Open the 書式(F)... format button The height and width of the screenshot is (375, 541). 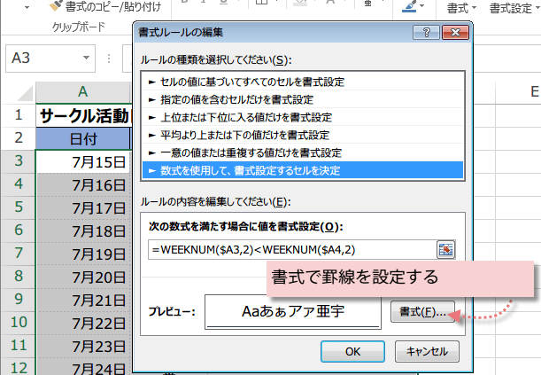422,312
